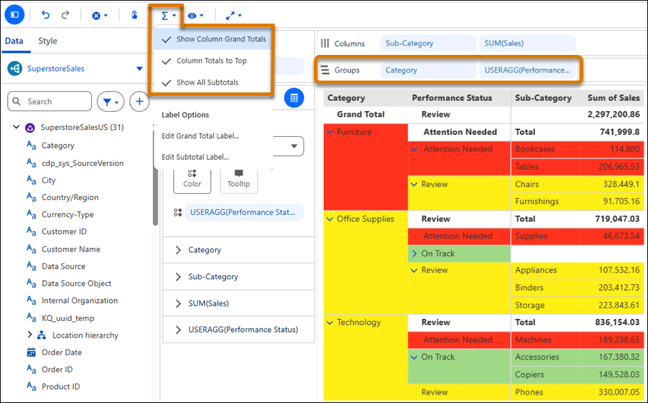Choose Edit Subtotal Label
The image size is (648, 403).
pos(195,157)
